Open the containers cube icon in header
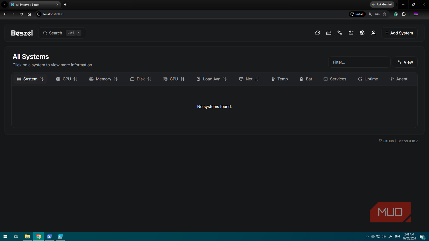This screenshot has width=429, height=241. pos(317,33)
